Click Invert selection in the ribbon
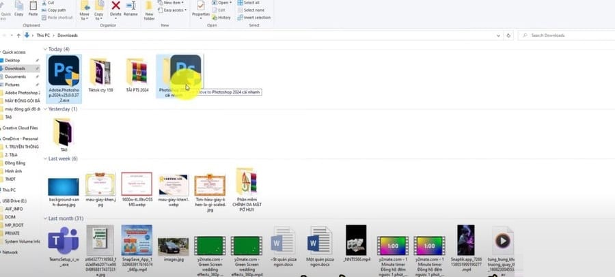The width and height of the screenshot is (615, 277). point(254,18)
